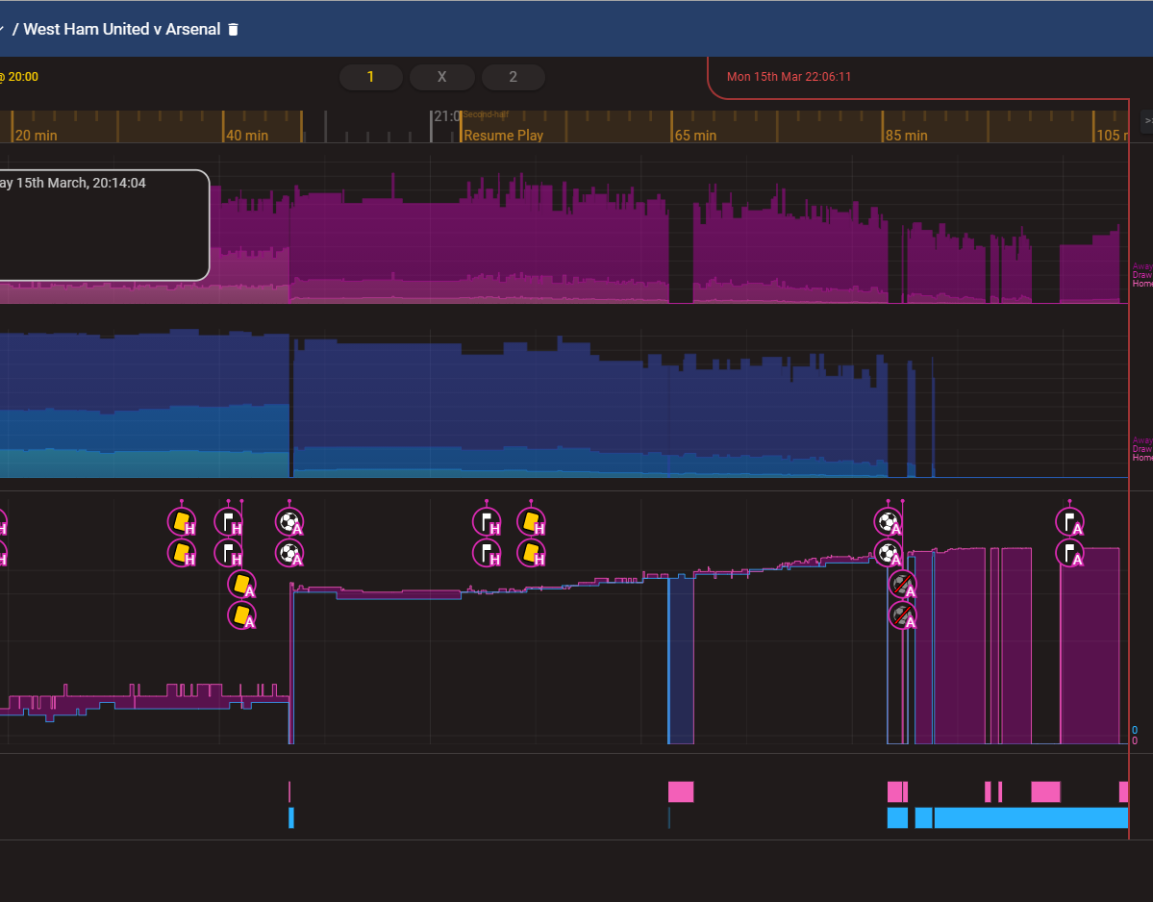Click the pink suspension block near 65 min
1153x902 pixels.
click(681, 791)
